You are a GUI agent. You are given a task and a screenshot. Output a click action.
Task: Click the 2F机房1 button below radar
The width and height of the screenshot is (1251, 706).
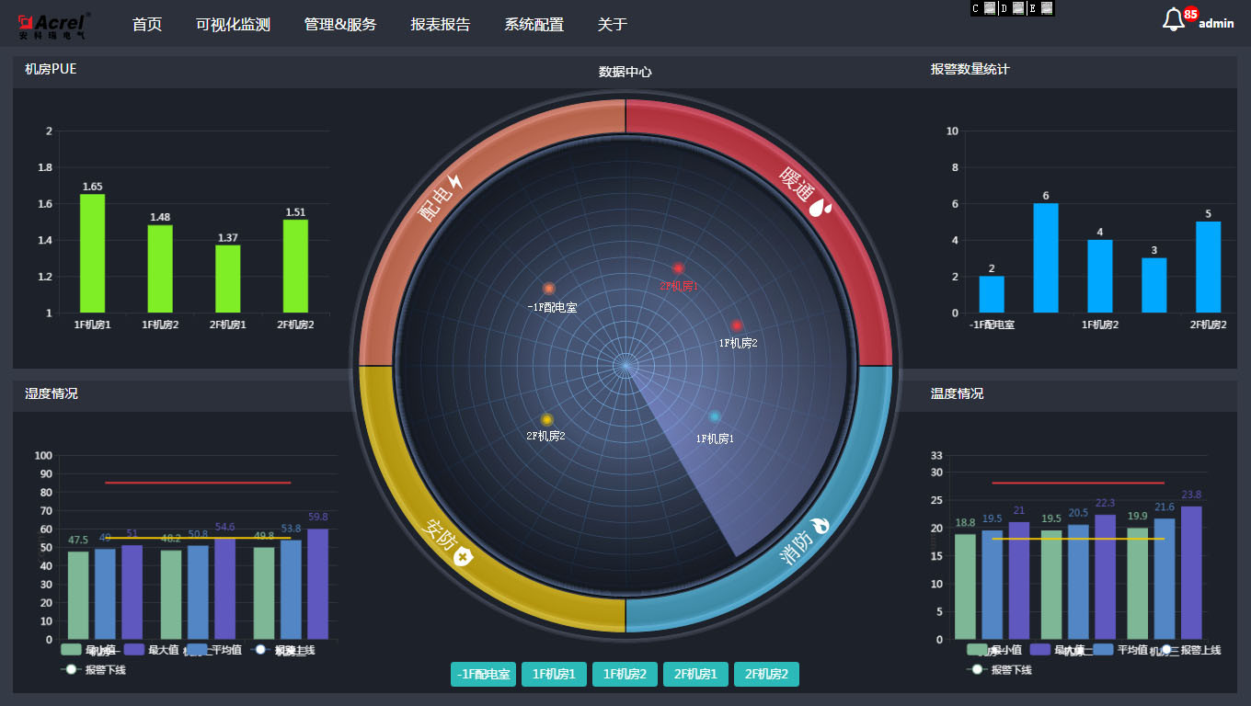point(695,674)
